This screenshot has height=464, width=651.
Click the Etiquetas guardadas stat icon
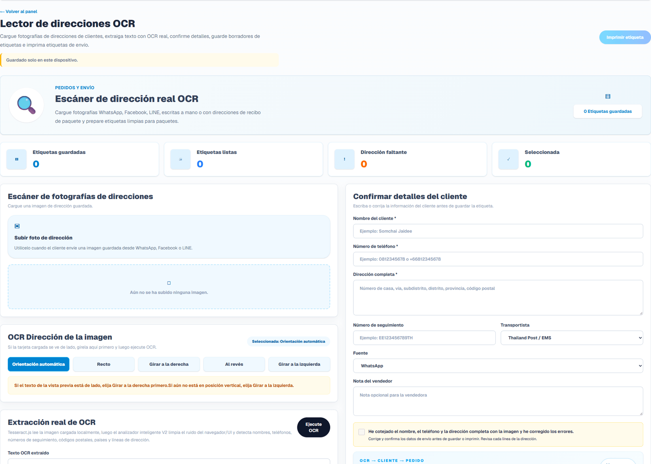click(x=17, y=159)
